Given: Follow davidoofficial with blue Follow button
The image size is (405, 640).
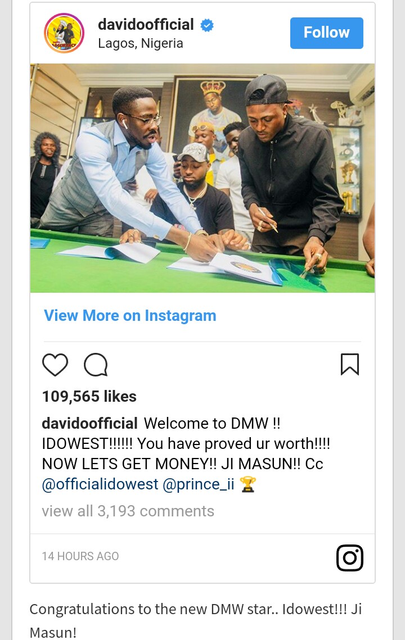Looking at the screenshot, I should click(x=327, y=33).
